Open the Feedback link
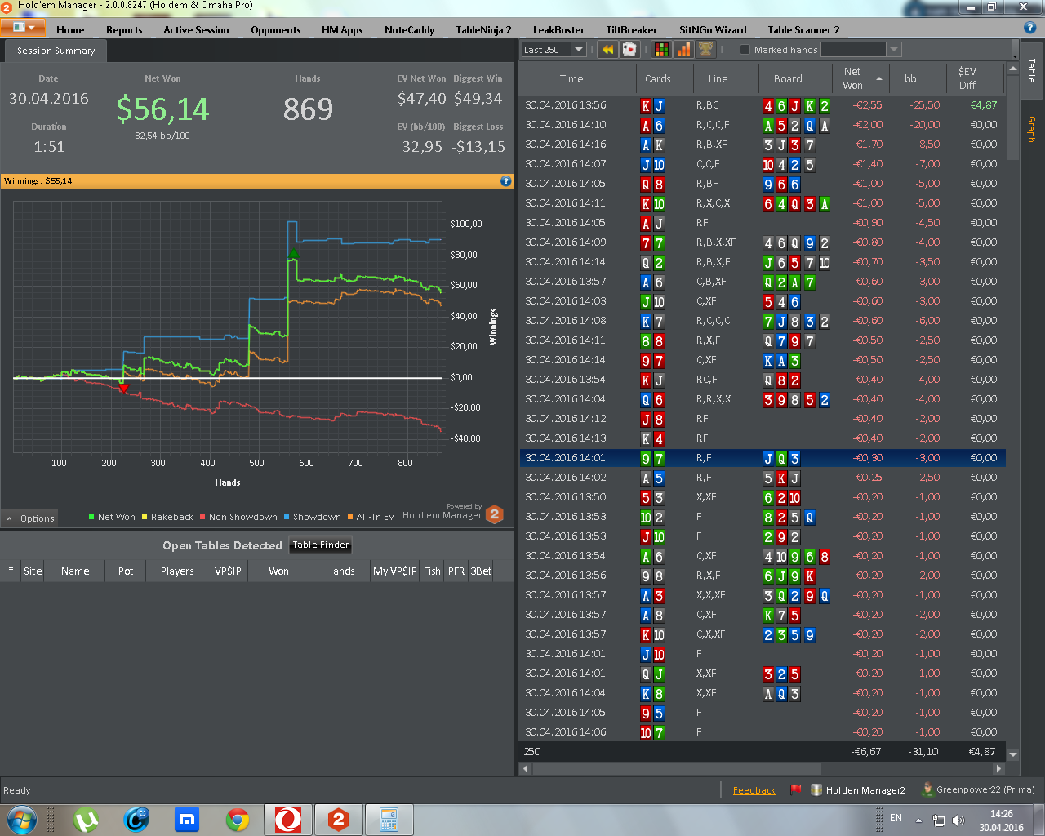This screenshot has height=836, width=1045. 754,790
